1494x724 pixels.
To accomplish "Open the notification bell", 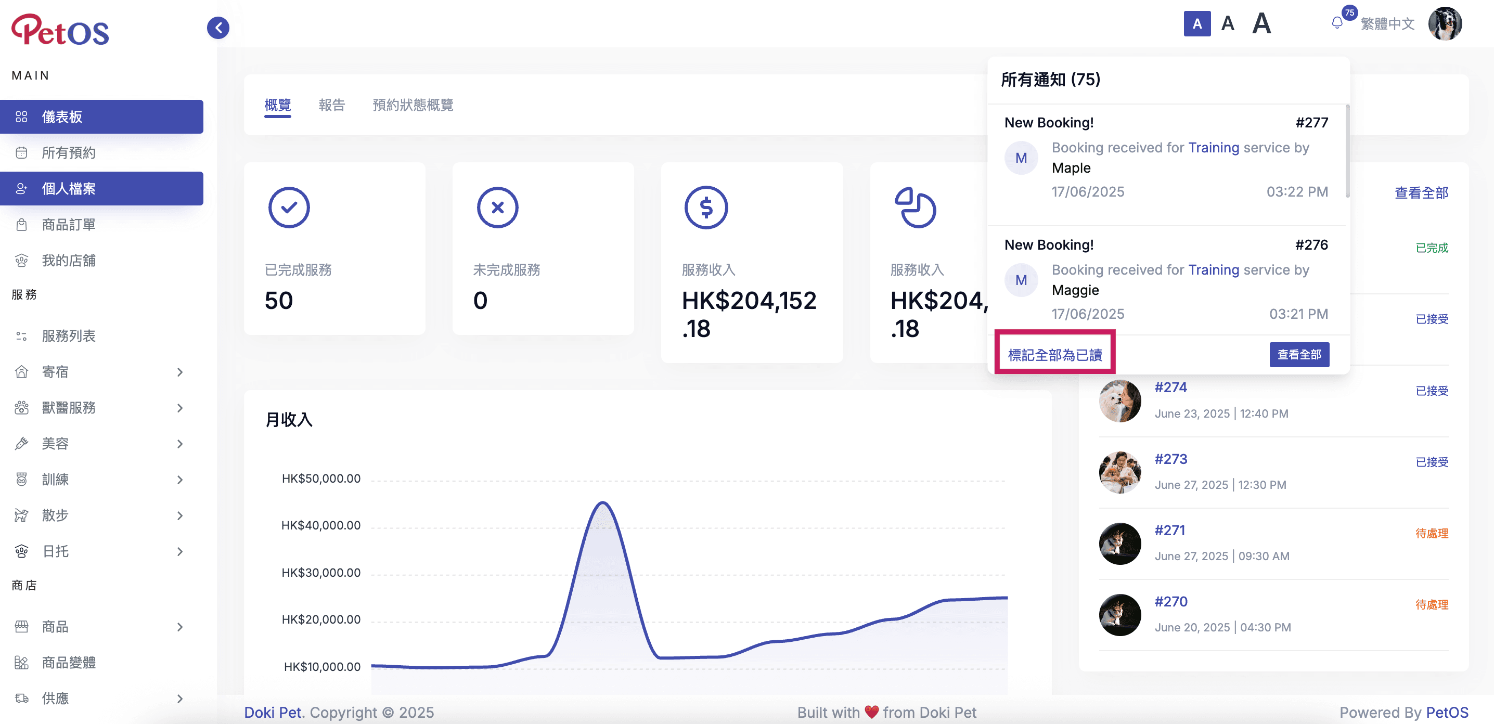I will [x=1337, y=22].
